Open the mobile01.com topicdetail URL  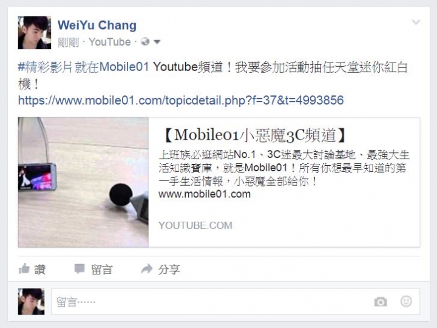[x=181, y=100]
